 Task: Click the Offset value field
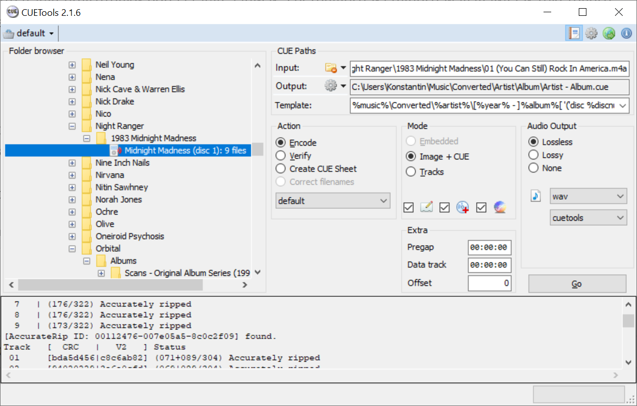pyautogui.click(x=489, y=282)
